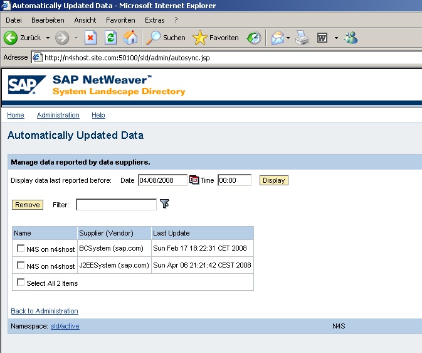Check the N4S on n4shost BCSystem row
Image resolution: width=422 pixels, height=353 pixels.
21,249
